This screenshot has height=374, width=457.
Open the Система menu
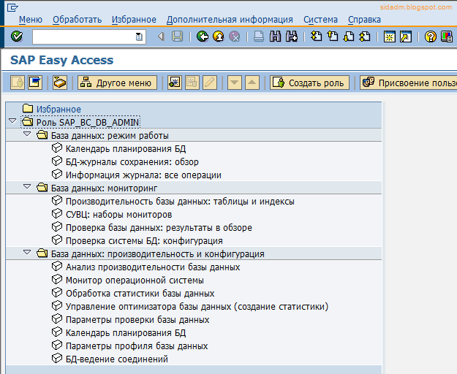pos(320,20)
